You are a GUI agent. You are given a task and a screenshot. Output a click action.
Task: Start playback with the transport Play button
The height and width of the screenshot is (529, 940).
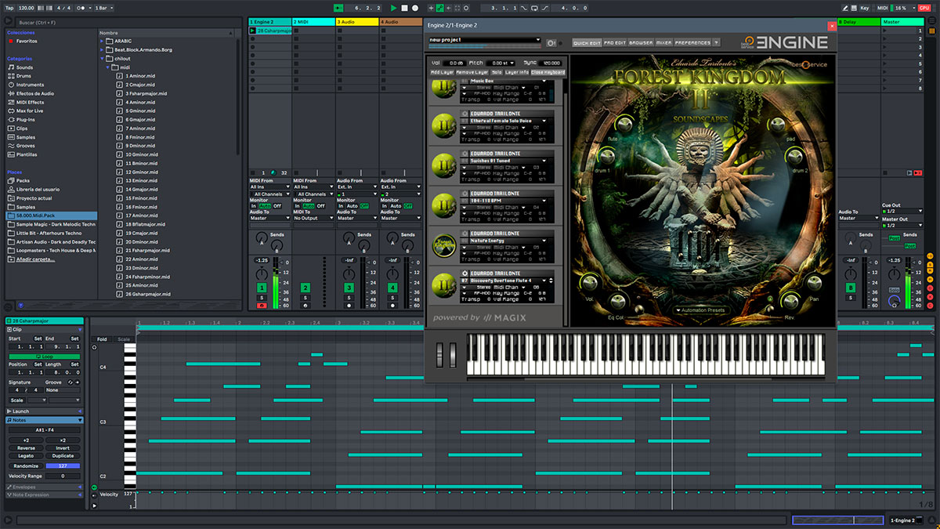(394, 7)
